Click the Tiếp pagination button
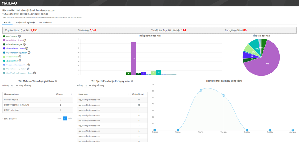The image size is (299, 142). point(70,118)
